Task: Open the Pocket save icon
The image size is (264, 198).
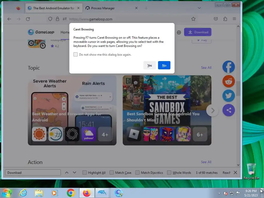Action: [216, 19]
